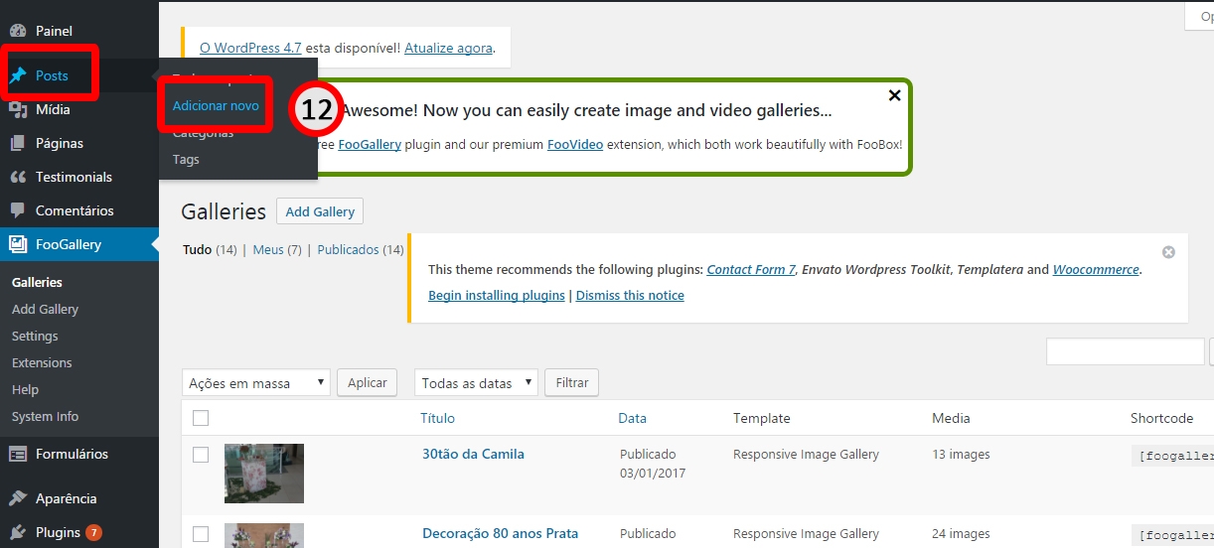Open FooGallery Settings submenu item
Image resolution: width=1214 pixels, height=548 pixels.
(x=35, y=336)
